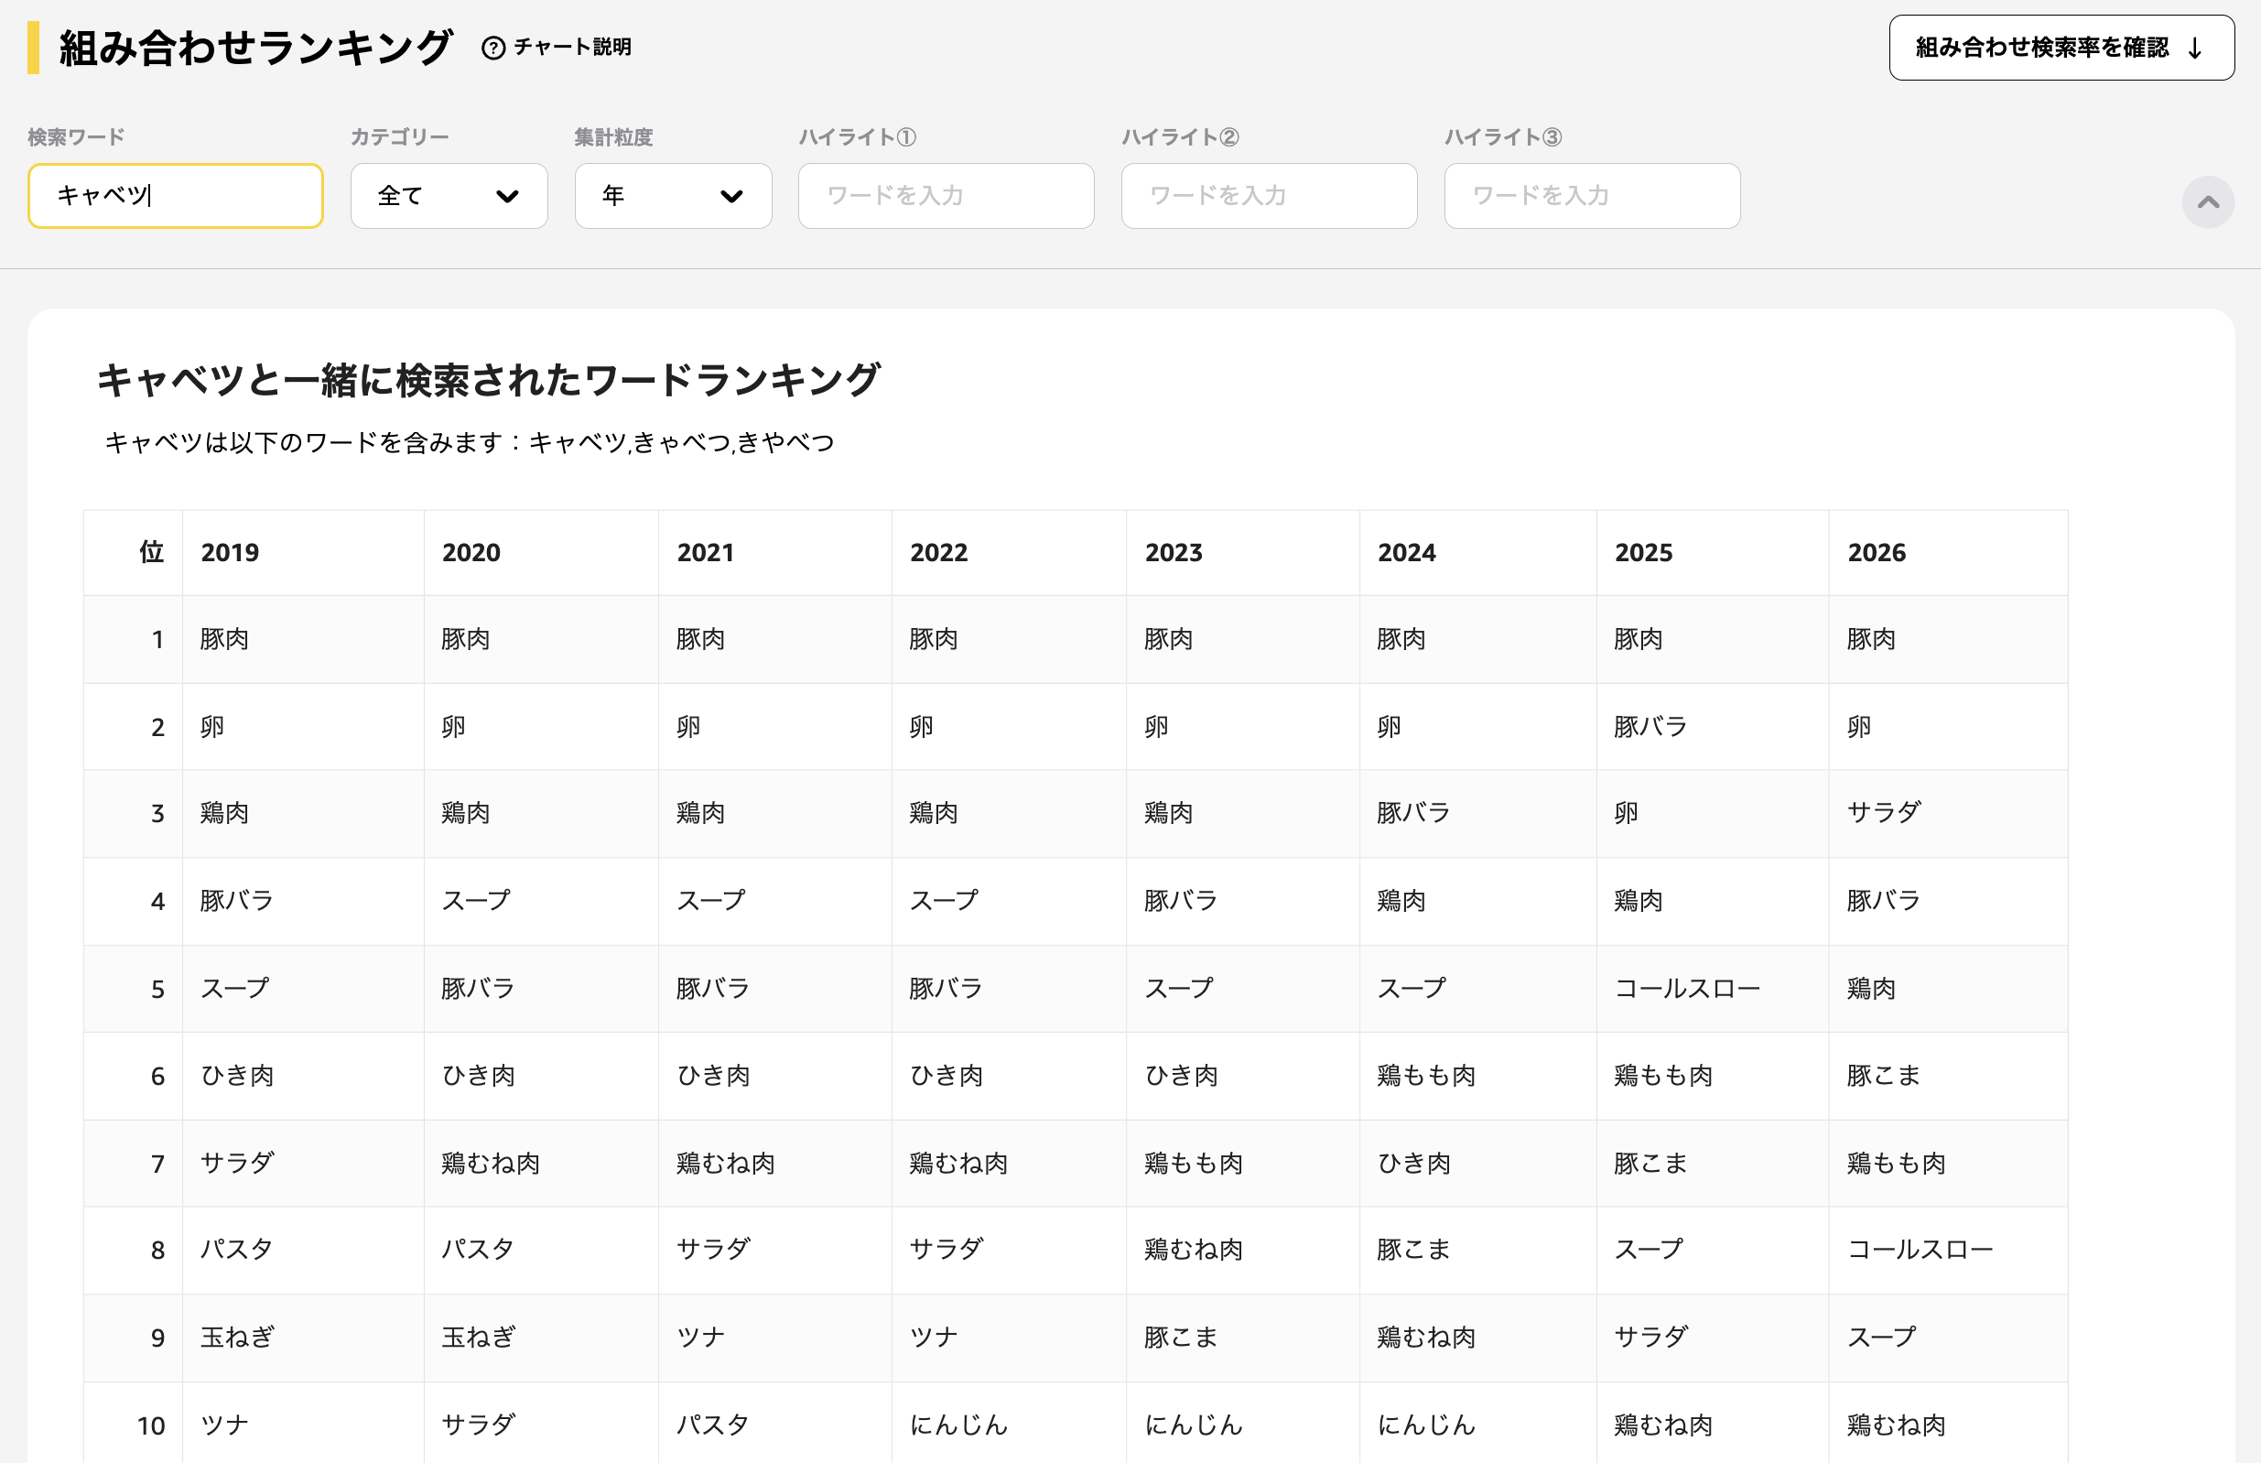Click コールスロー in the 2026 rank 8 cell

point(1920,1250)
